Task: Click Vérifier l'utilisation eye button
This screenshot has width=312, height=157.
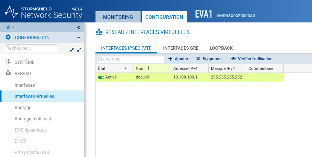Action: click(x=251, y=59)
